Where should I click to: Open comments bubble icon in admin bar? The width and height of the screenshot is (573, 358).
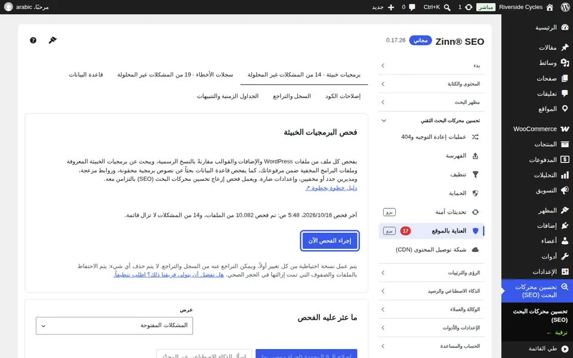coord(412,7)
